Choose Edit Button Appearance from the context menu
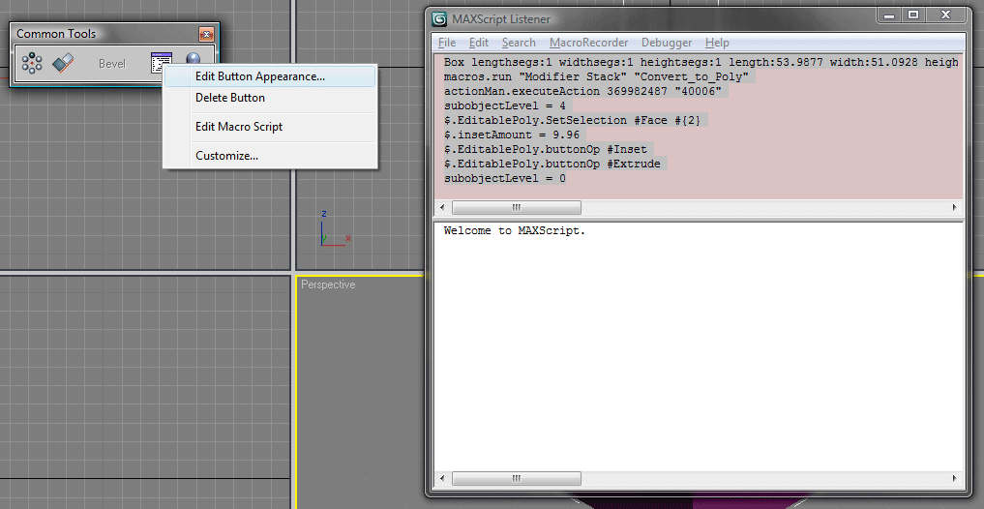This screenshot has width=984, height=509. tap(270, 76)
